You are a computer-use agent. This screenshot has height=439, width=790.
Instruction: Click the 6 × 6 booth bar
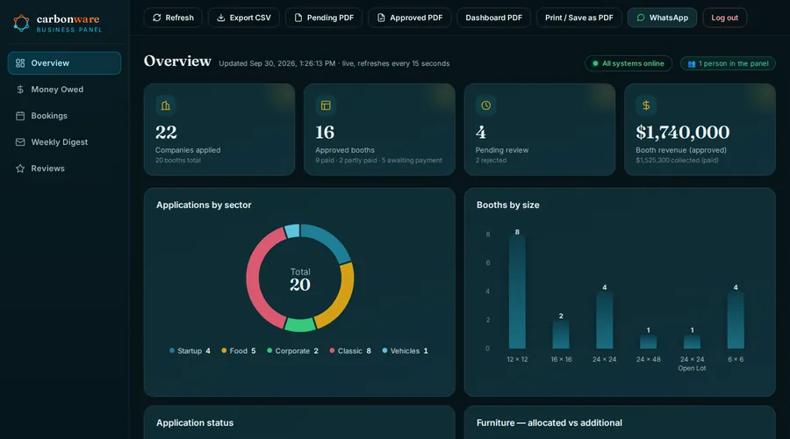coord(736,320)
